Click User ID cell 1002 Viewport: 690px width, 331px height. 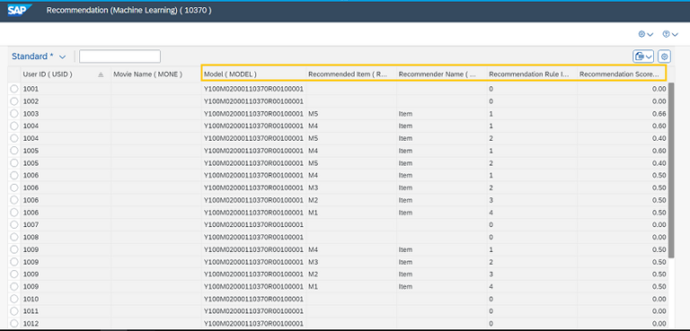click(x=31, y=101)
